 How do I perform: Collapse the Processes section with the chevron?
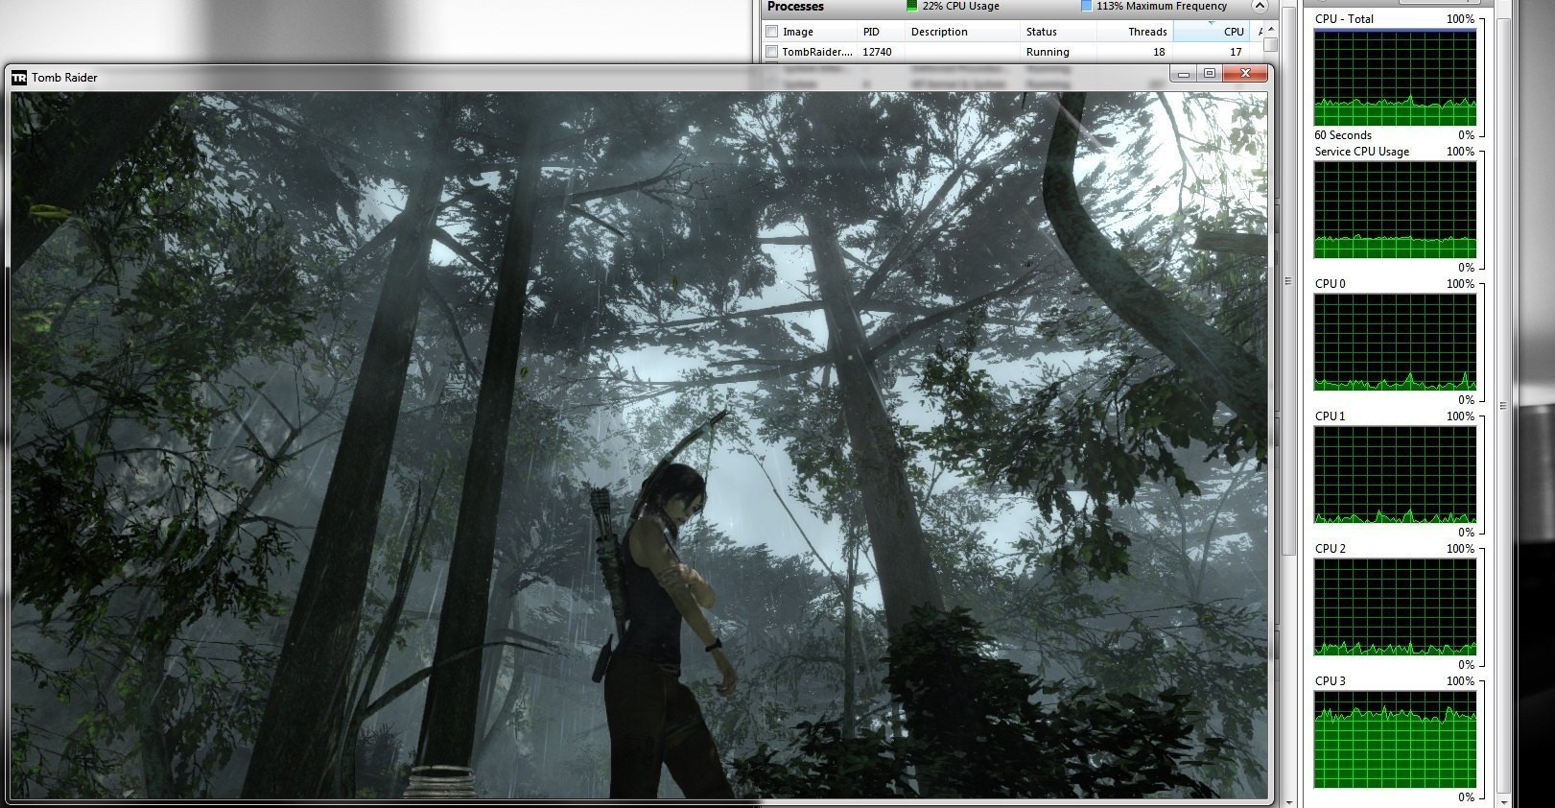[x=1260, y=6]
